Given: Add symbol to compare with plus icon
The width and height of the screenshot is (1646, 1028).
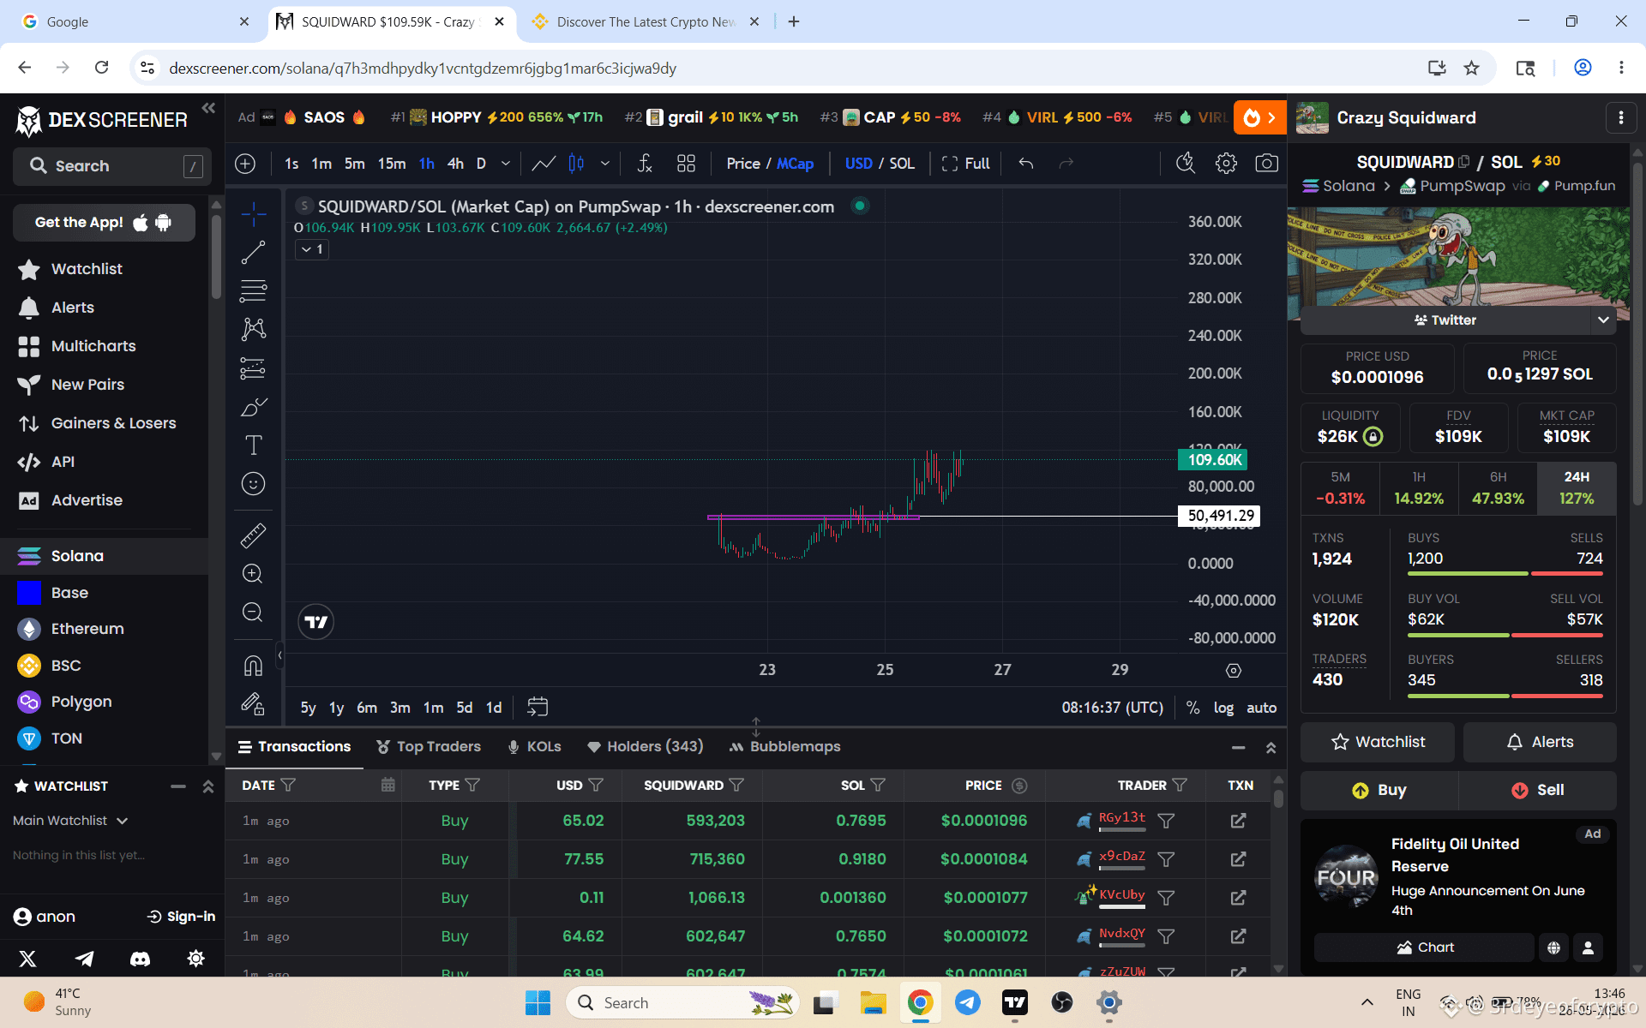Looking at the screenshot, I should [245, 164].
